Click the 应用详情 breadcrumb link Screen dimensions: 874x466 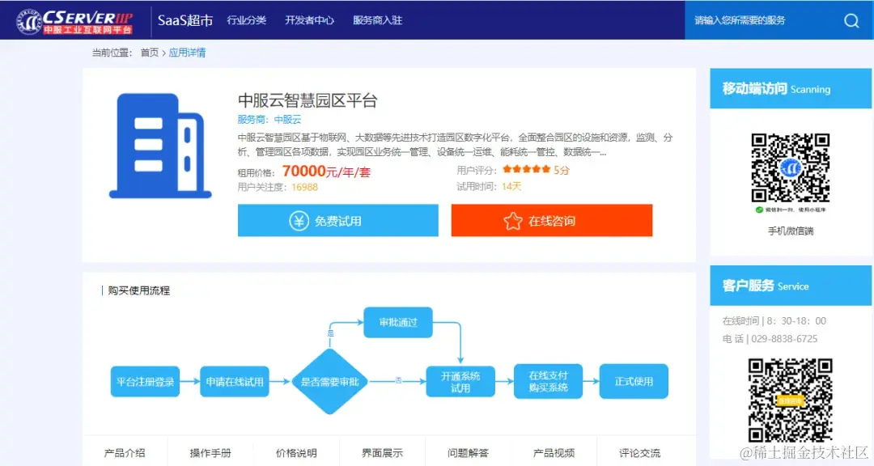point(187,53)
